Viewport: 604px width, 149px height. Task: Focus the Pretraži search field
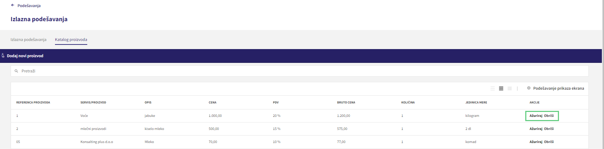[299, 71]
